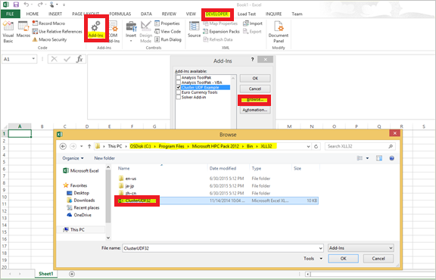Open the FILE tab

point(10,14)
